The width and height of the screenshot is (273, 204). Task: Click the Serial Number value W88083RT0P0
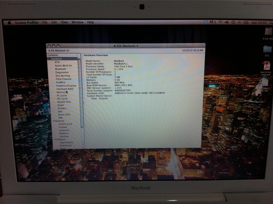123,91
